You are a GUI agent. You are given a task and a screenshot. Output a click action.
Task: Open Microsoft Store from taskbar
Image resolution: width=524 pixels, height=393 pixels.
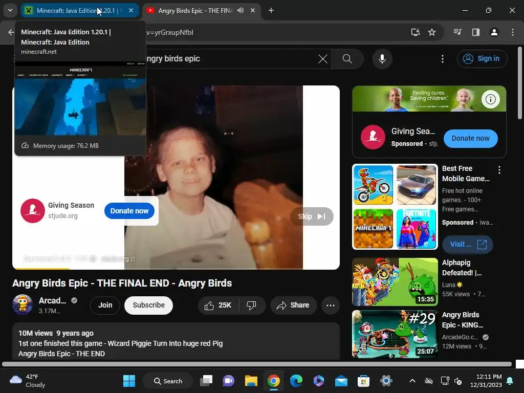coord(364,381)
